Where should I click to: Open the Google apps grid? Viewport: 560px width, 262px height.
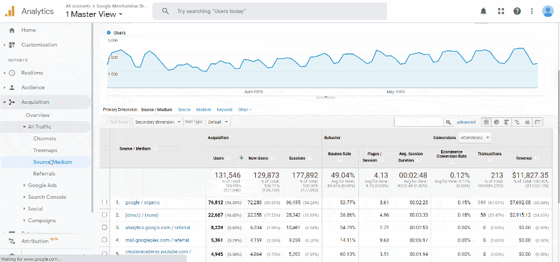click(x=501, y=11)
